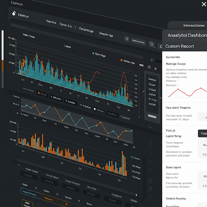Click the search icon next to Deas
Image resolution: width=207 pixels, height=207 pixels.
[36, 188]
